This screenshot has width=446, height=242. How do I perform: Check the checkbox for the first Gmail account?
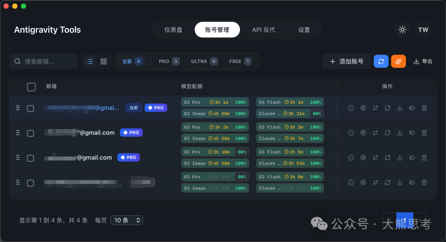(30, 108)
